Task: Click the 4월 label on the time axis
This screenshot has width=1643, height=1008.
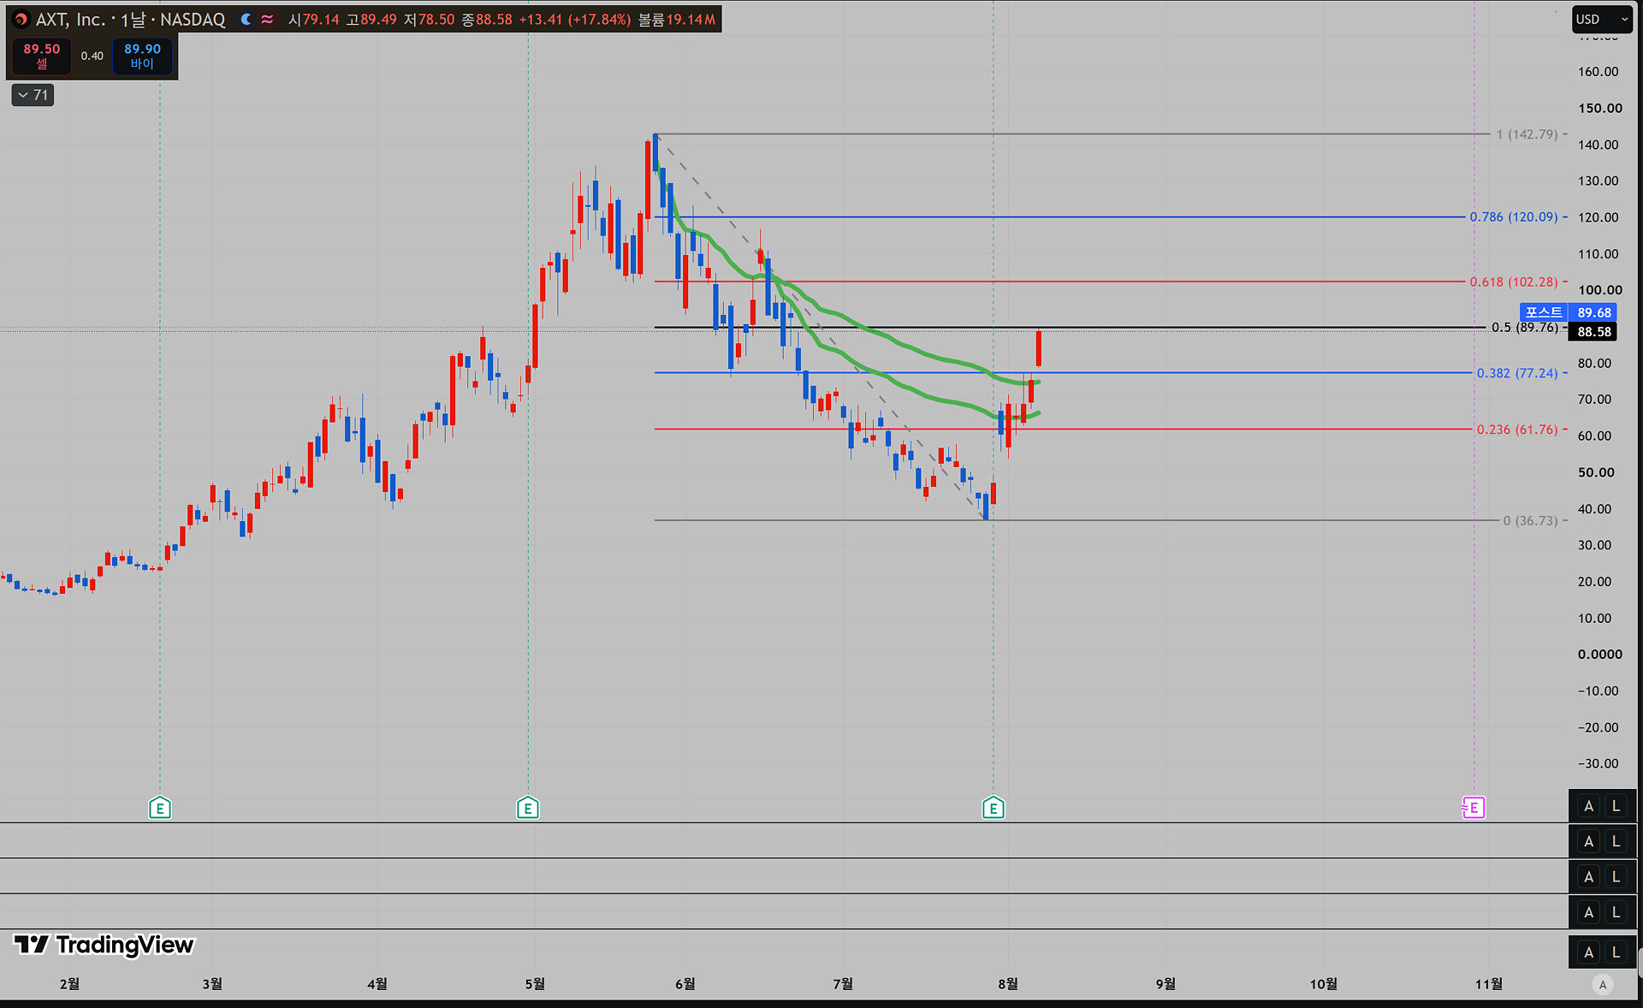Action: [x=377, y=984]
